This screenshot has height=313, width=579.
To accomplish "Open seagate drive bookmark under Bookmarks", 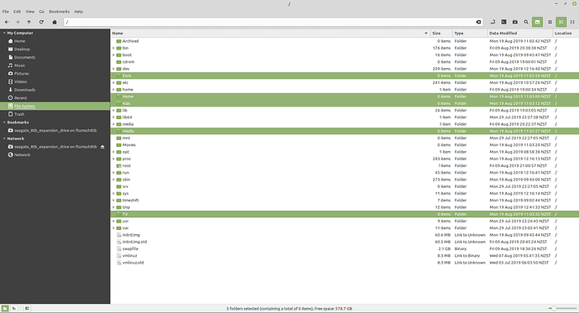I will click(55, 130).
